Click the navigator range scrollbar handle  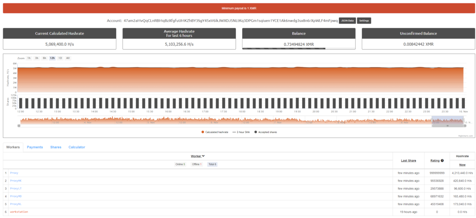[448, 126]
